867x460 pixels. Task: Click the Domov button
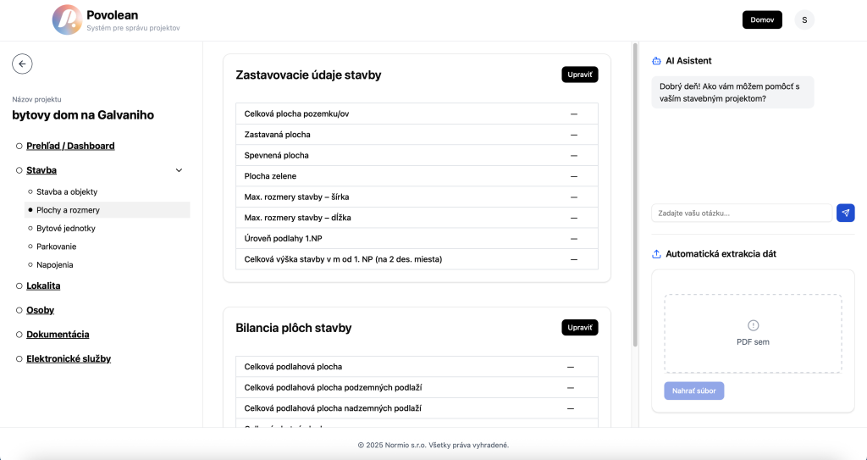click(x=762, y=20)
